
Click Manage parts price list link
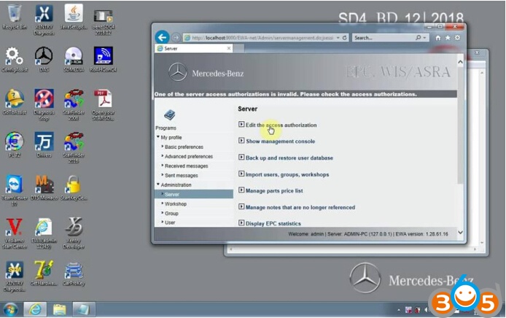(x=274, y=191)
